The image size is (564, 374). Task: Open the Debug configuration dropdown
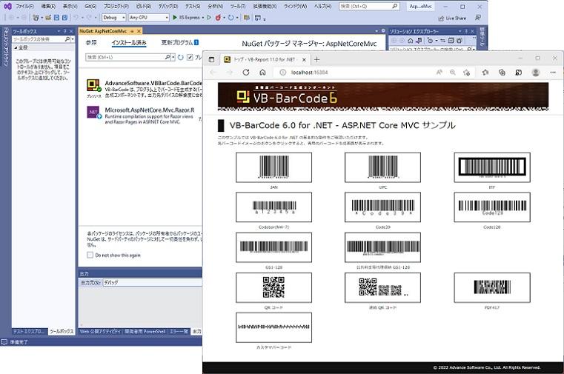click(113, 17)
